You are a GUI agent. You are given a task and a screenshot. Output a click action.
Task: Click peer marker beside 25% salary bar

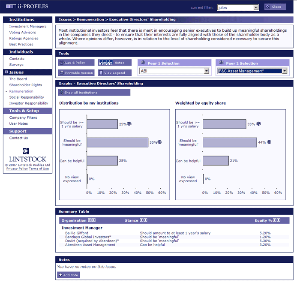[129, 124]
